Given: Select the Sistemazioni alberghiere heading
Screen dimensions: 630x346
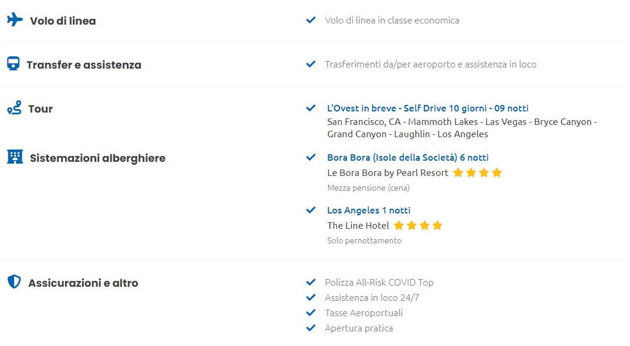Looking at the screenshot, I should pos(97,158).
